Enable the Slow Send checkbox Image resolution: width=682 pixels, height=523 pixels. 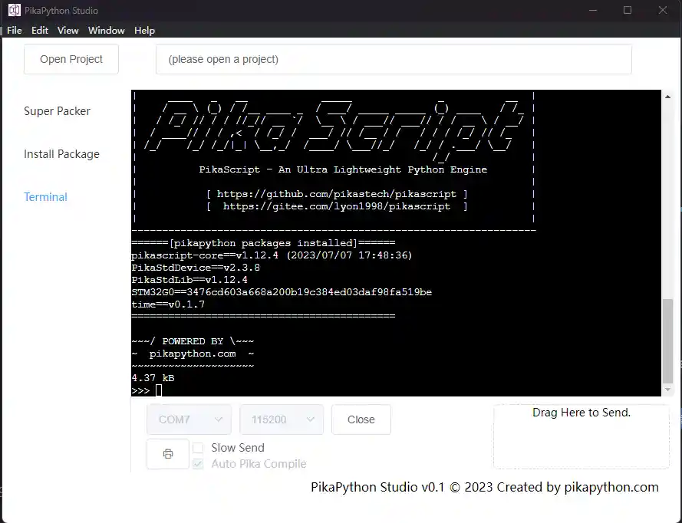tap(198, 448)
